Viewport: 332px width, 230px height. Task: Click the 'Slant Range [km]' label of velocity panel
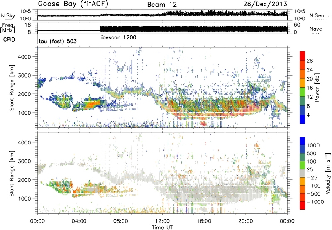(12, 174)
